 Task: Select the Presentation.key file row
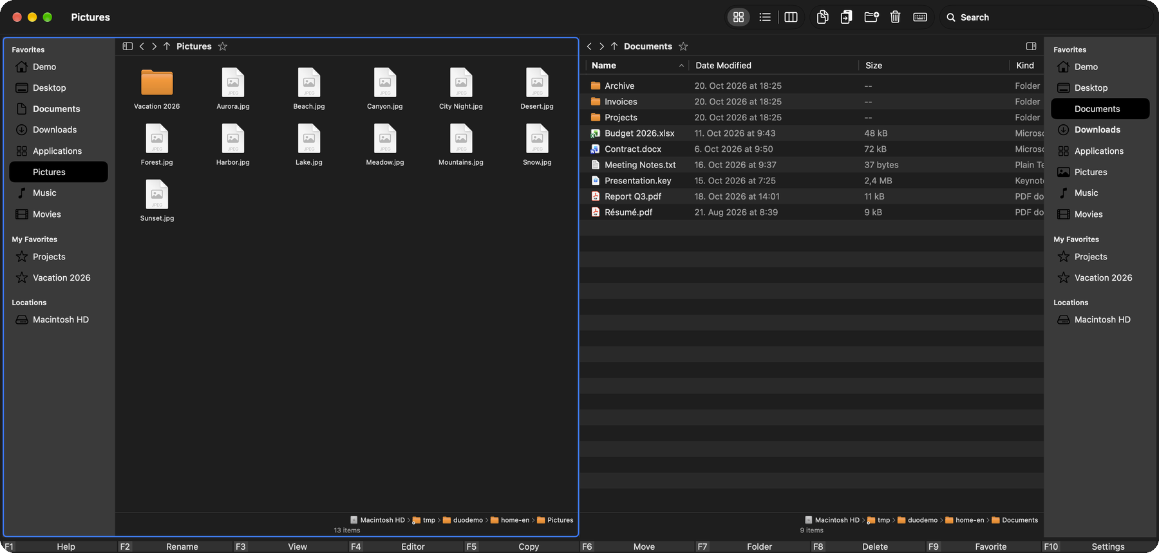[811, 181]
